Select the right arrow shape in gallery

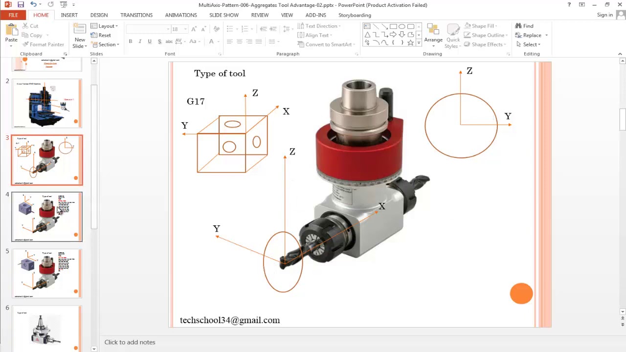(393, 35)
